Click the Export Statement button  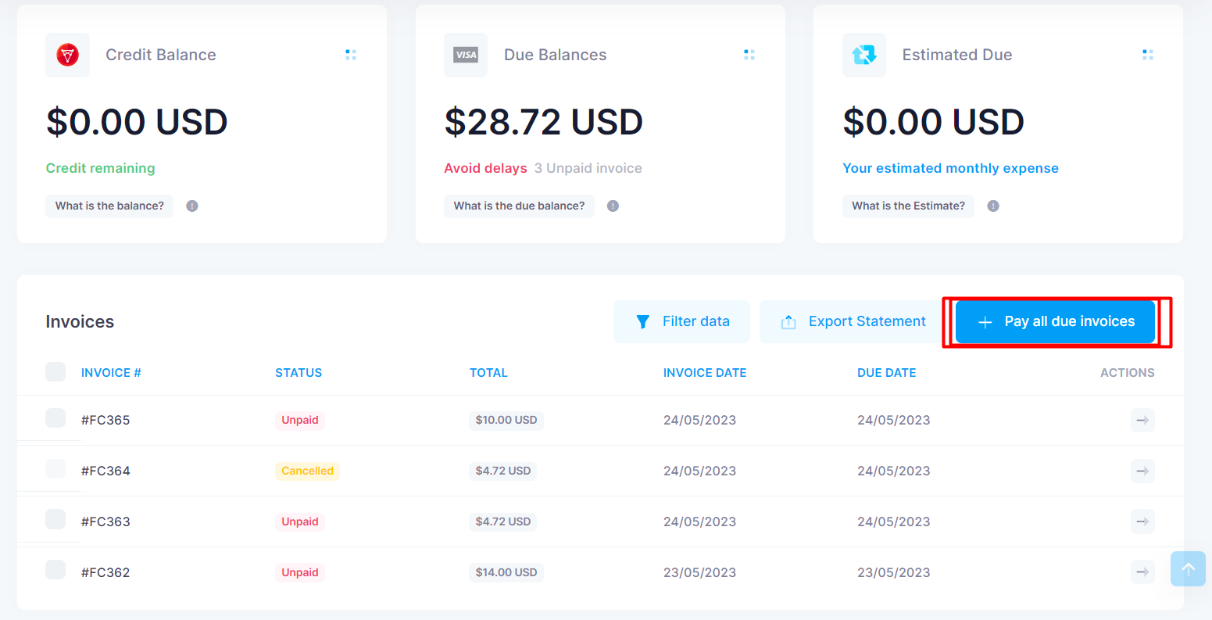853,321
